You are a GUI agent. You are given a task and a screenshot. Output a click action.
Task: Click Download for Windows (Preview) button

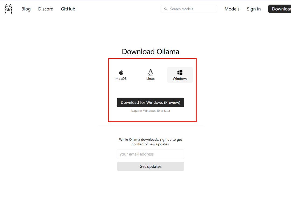click(150, 102)
